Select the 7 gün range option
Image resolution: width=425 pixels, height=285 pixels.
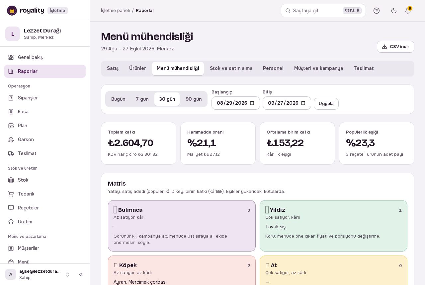click(142, 99)
